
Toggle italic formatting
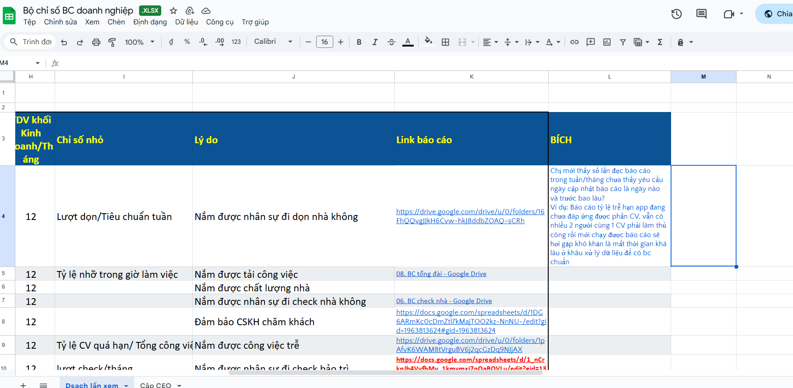point(375,42)
